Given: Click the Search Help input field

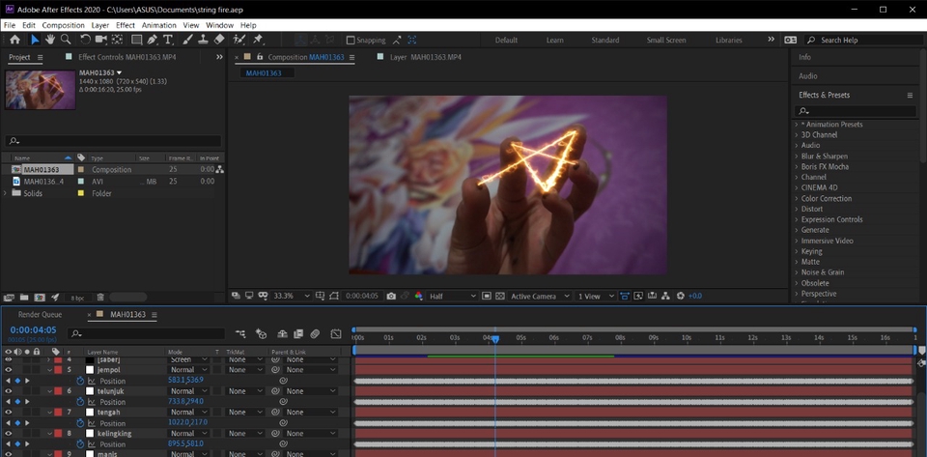Looking at the screenshot, I should click(859, 41).
